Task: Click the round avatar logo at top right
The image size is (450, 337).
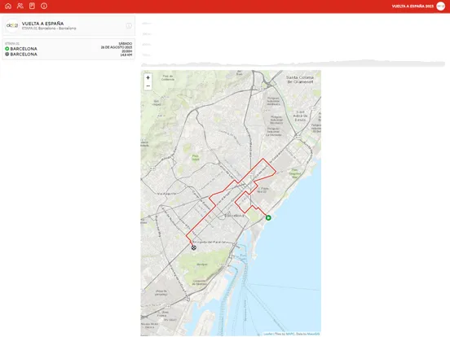Action: (440, 6)
